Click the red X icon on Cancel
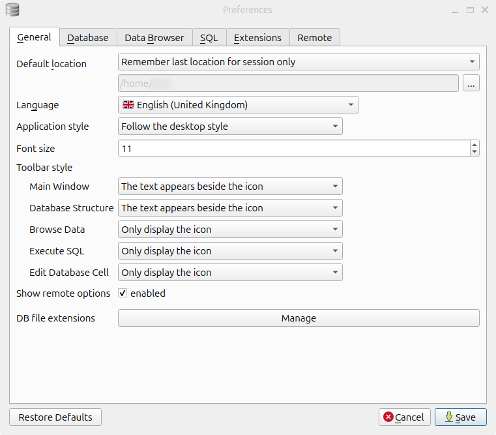496x435 pixels. [388, 417]
